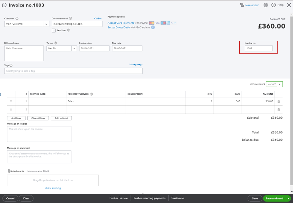Image resolution: width=293 pixels, height=203 pixels.
Task: Click the Show existing attachments link
Action: point(53,188)
